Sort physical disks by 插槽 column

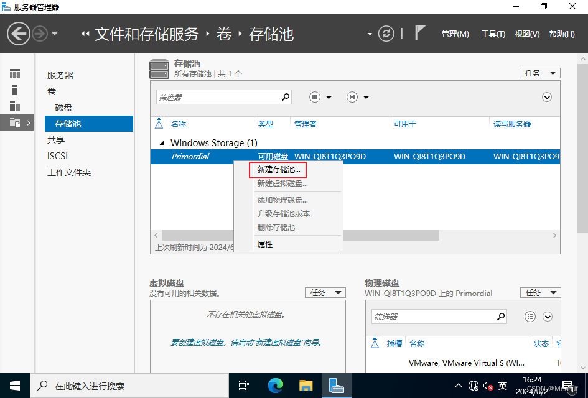pyautogui.click(x=394, y=344)
